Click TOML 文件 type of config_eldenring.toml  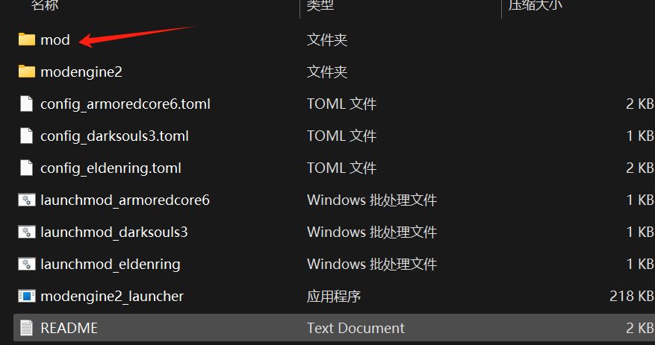(342, 168)
